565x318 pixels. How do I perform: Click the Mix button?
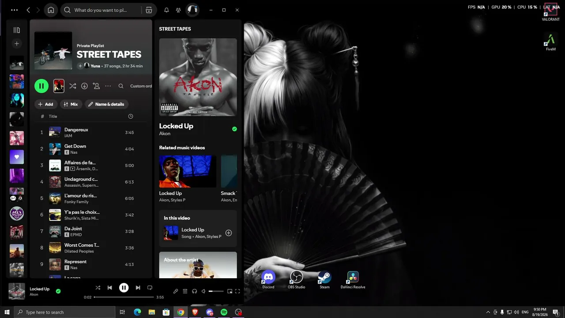click(x=71, y=104)
